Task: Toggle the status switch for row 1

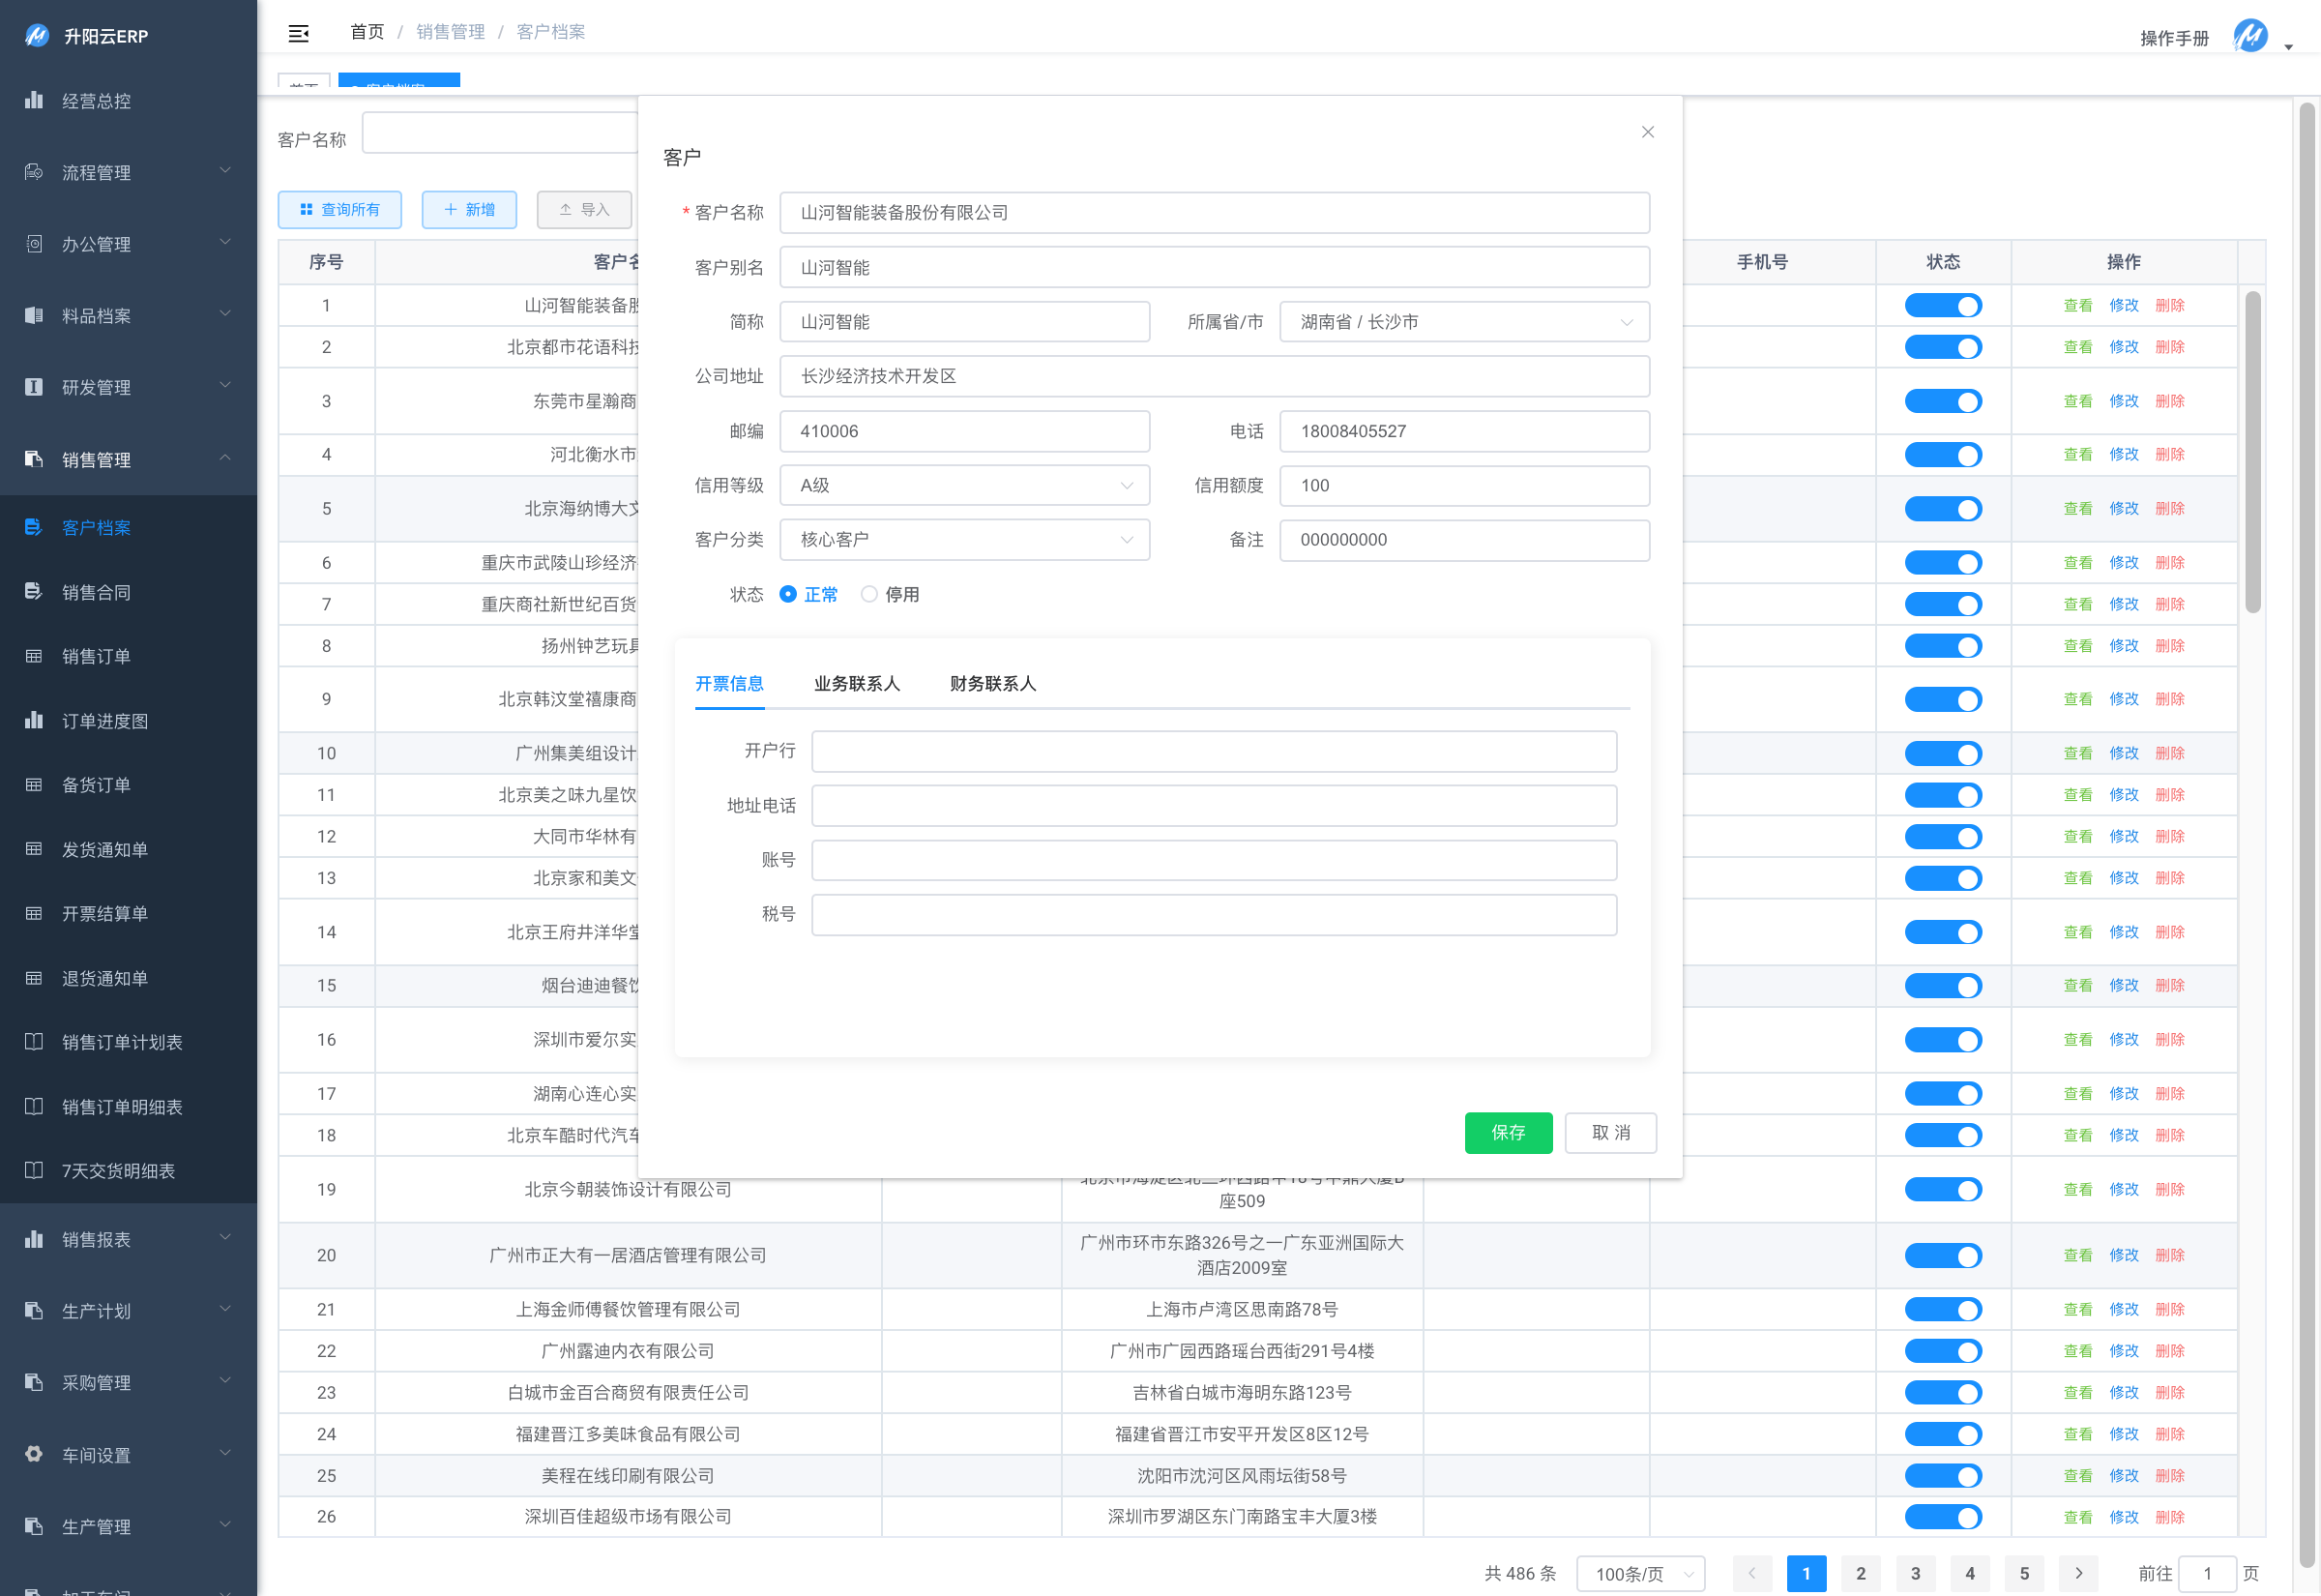Action: (x=1942, y=305)
